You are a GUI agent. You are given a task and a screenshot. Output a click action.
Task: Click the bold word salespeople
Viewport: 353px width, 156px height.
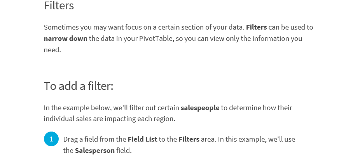click(x=200, y=108)
